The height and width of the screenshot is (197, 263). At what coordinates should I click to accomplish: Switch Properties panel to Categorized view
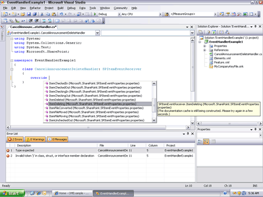pos(200,141)
